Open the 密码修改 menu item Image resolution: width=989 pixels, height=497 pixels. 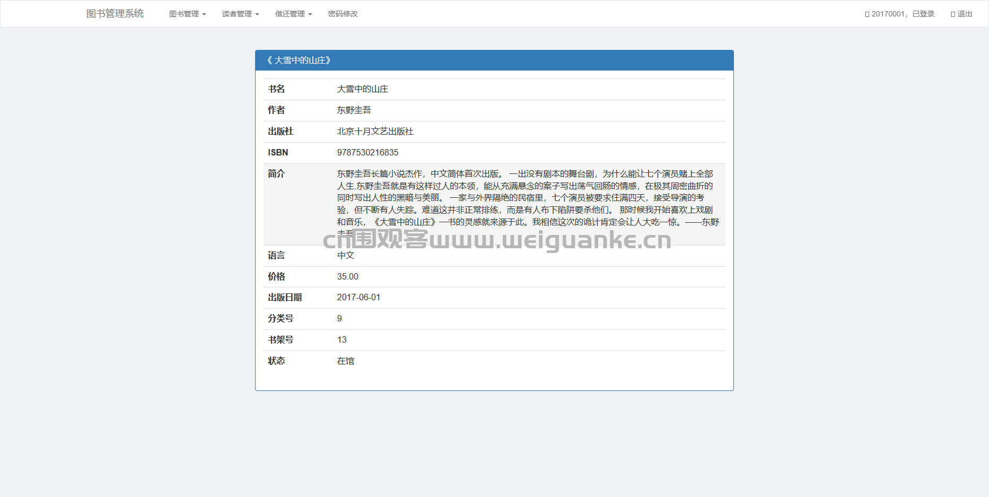click(x=343, y=14)
